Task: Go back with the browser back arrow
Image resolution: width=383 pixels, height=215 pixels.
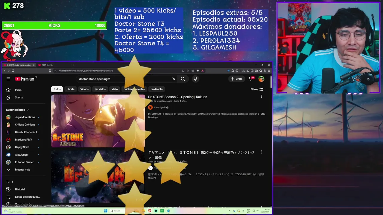Action: point(4,70)
